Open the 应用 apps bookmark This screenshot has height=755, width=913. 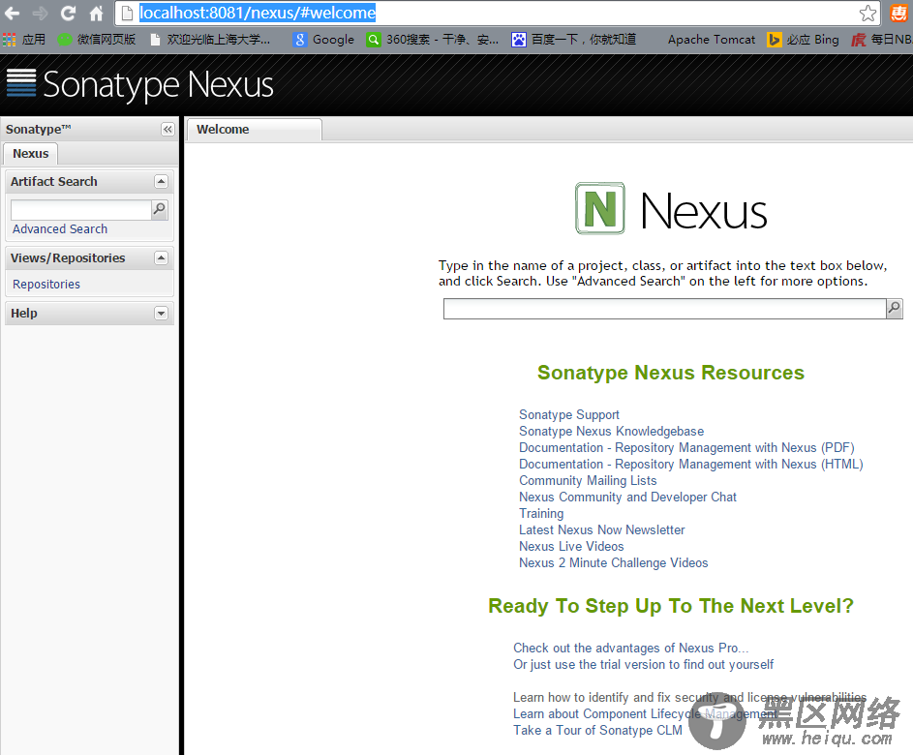point(24,40)
